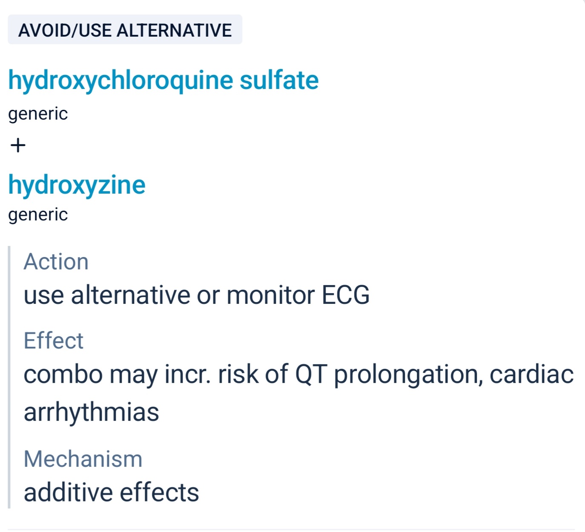Click the plus sign between the drugs
The image size is (585, 532).
(x=18, y=146)
